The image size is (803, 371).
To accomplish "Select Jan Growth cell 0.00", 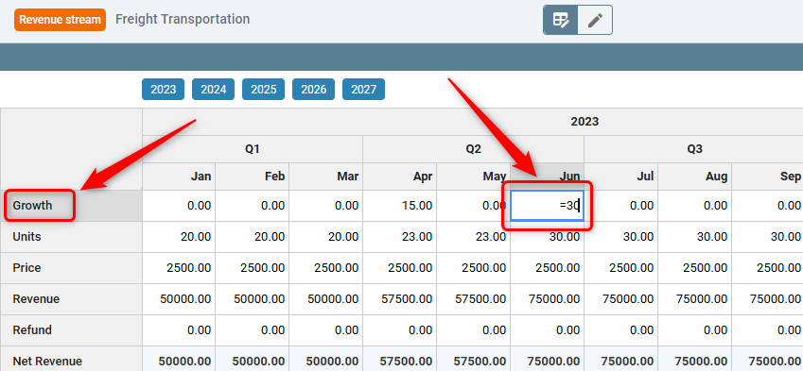I will click(179, 206).
